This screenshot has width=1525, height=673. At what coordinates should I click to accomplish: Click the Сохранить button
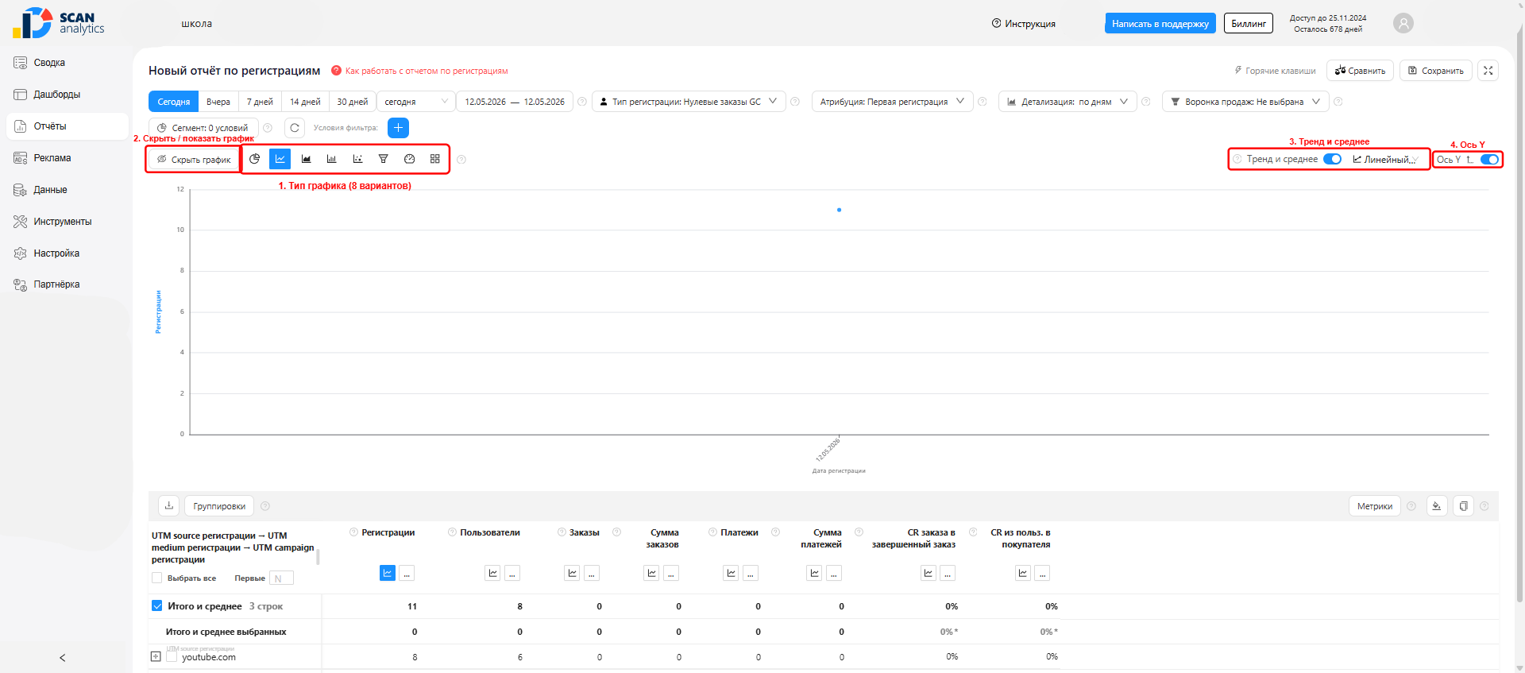coord(1436,71)
